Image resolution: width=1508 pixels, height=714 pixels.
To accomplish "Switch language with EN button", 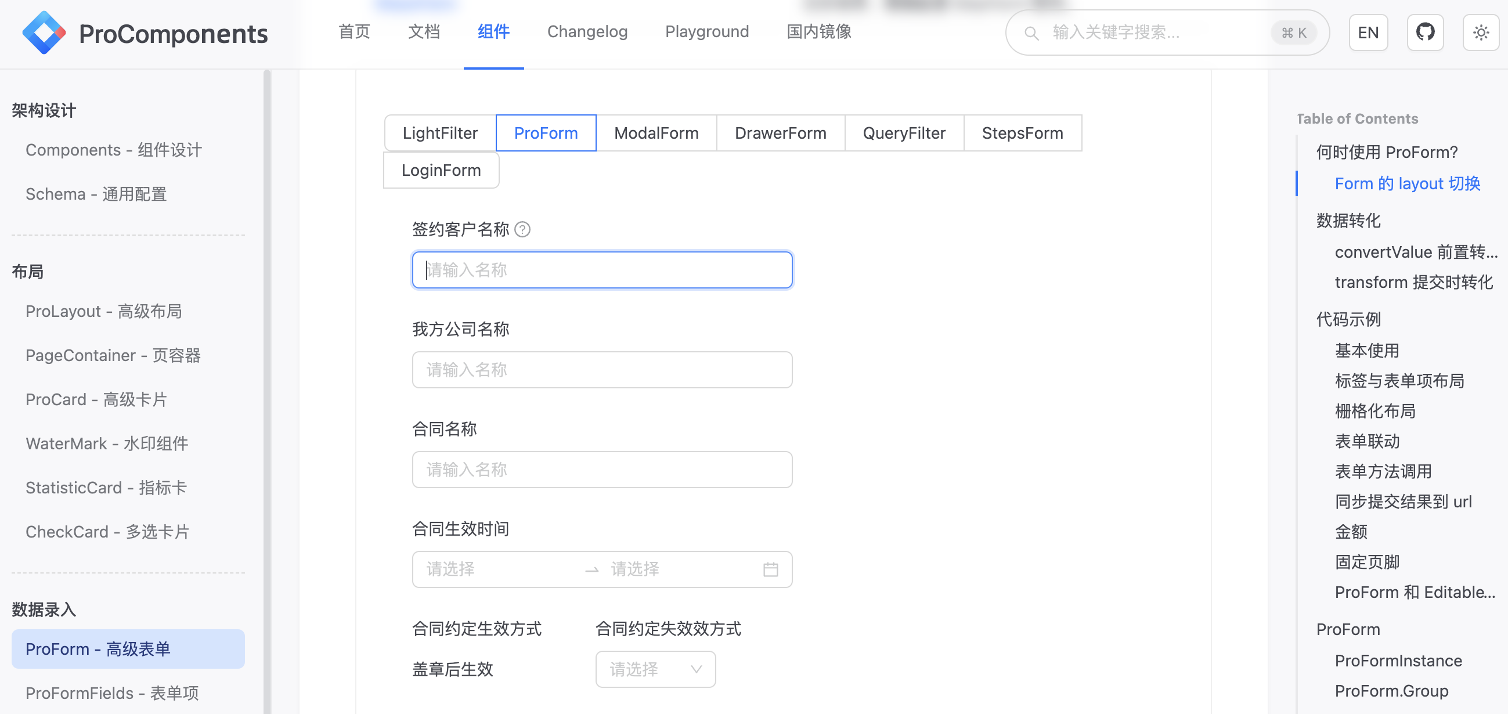I will pyautogui.click(x=1368, y=32).
